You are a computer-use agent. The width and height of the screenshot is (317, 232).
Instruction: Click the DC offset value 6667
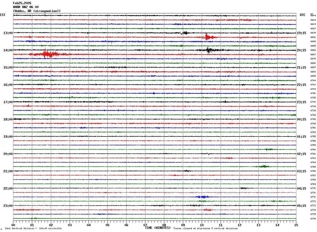pos(313,54)
